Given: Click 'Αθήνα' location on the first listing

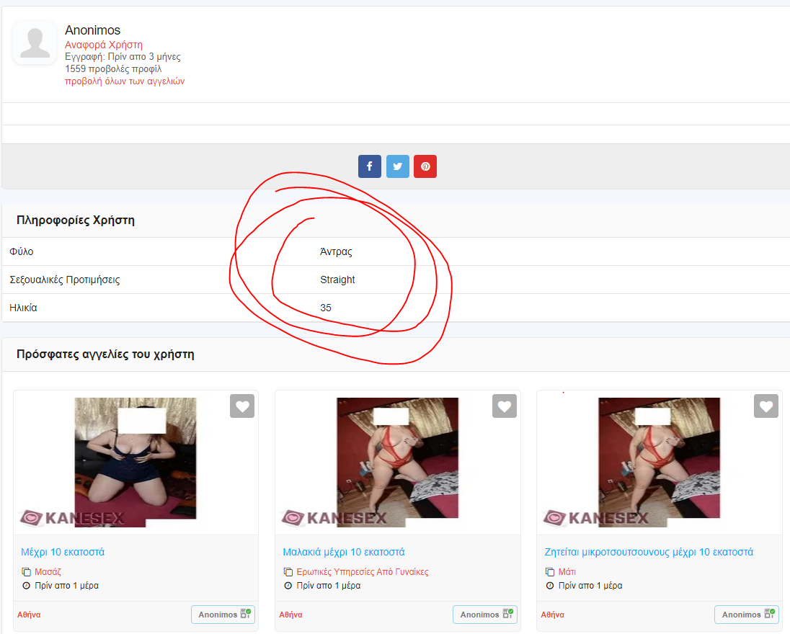Looking at the screenshot, I should (x=29, y=615).
